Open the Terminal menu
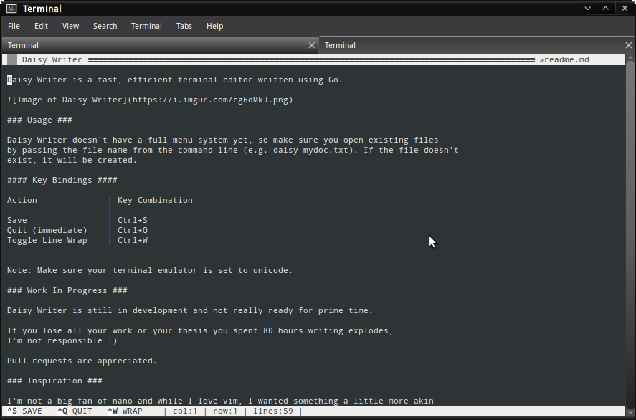Screen dimensions: 636x420 (x=146, y=26)
